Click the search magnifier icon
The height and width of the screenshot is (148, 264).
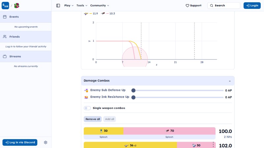pyautogui.click(x=212, y=6)
